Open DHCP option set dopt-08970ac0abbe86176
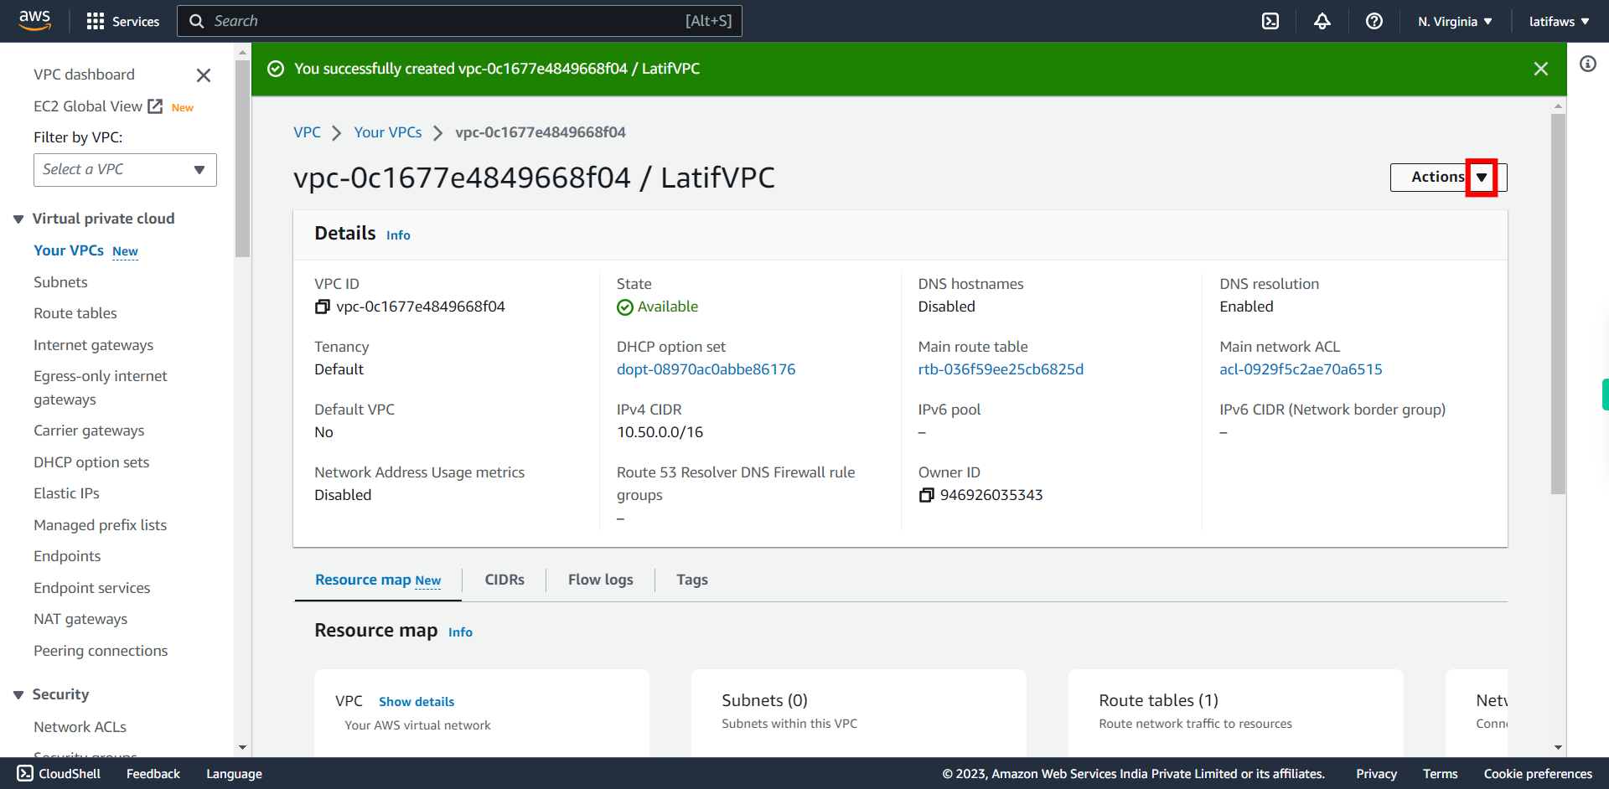 706,369
